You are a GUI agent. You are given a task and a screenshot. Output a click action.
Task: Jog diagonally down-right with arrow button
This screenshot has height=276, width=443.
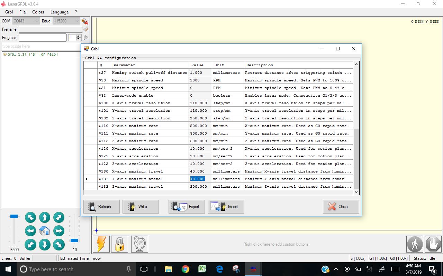[59, 245]
